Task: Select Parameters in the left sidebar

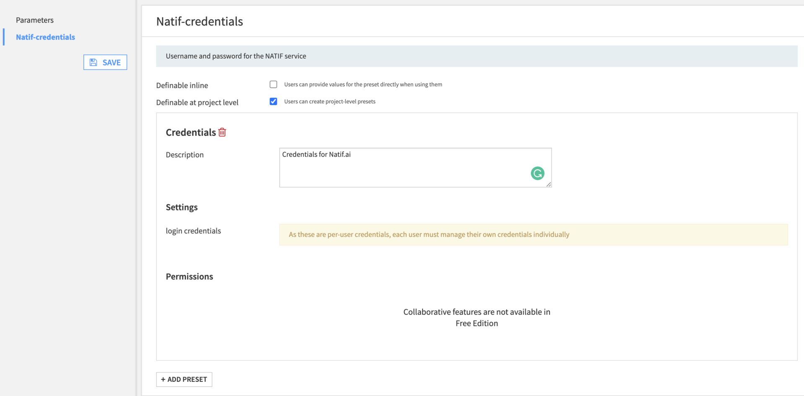Action: coord(35,20)
